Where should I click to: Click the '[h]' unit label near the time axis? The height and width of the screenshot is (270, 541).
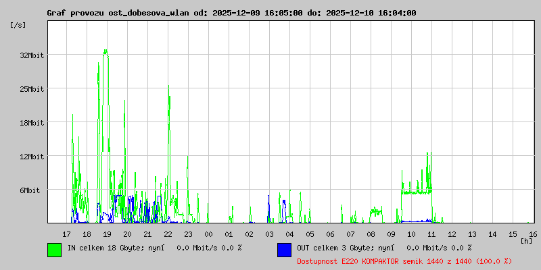click(526, 240)
